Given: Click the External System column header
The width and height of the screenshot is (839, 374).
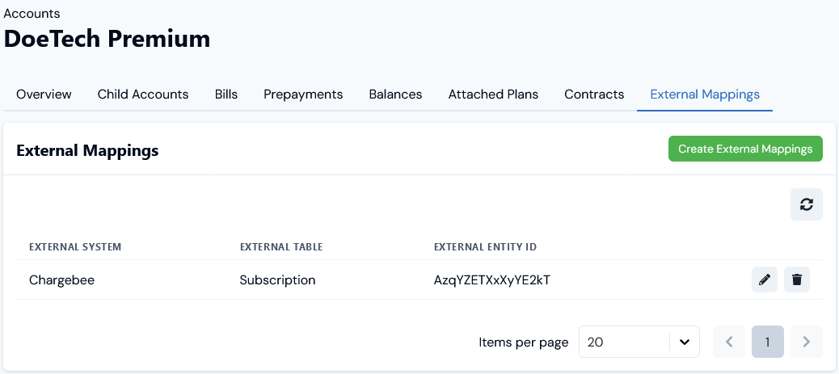Looking at the screenshot, I should coord(75,246).
